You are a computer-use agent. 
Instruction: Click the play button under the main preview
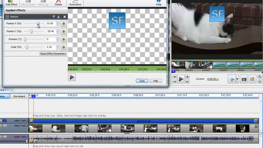tap(181, 79)
